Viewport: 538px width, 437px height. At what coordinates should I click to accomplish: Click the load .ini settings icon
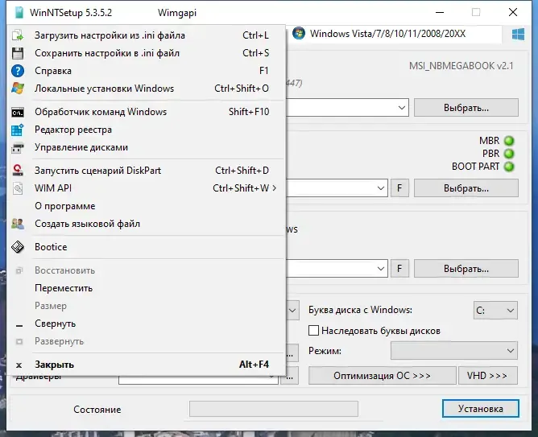pos(18,35)
